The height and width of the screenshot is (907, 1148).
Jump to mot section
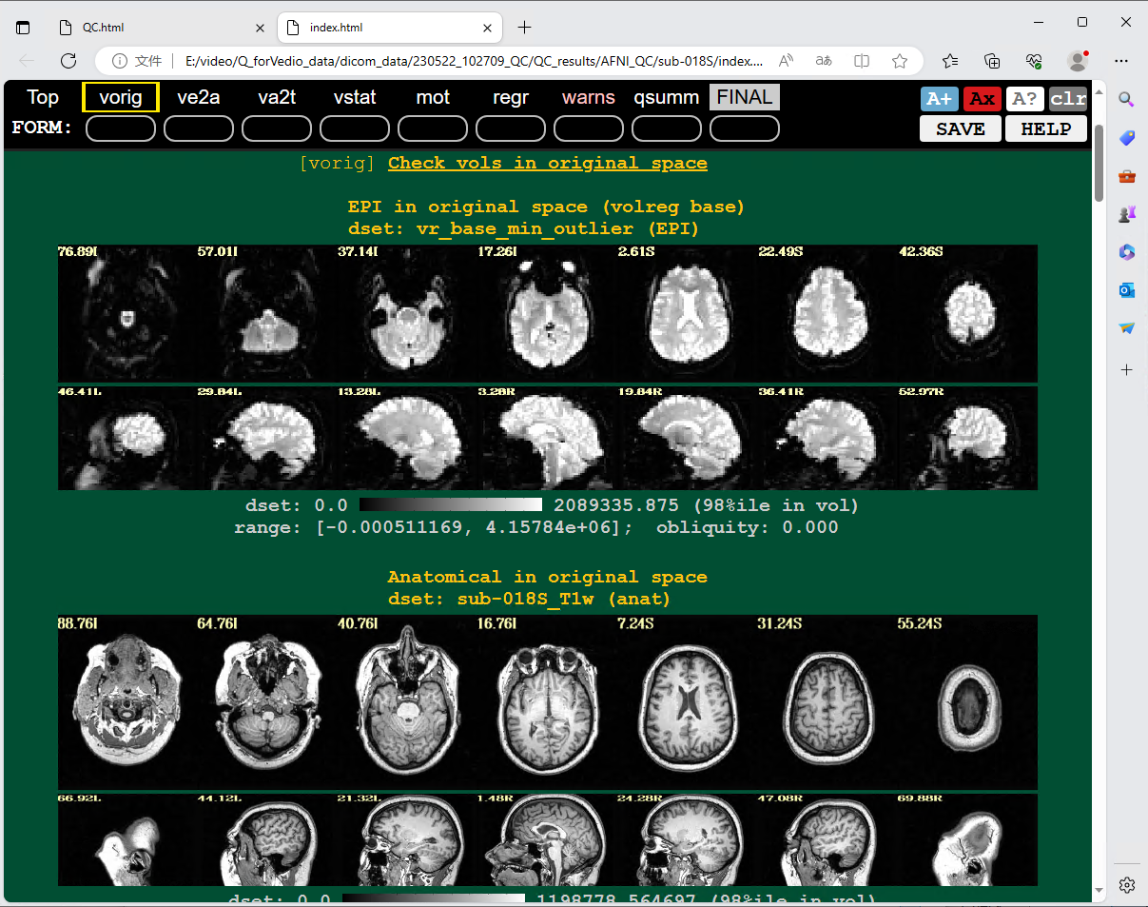433,97
